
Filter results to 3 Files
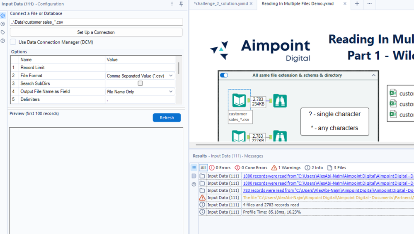pyautogui.click(x=337, y=168)
